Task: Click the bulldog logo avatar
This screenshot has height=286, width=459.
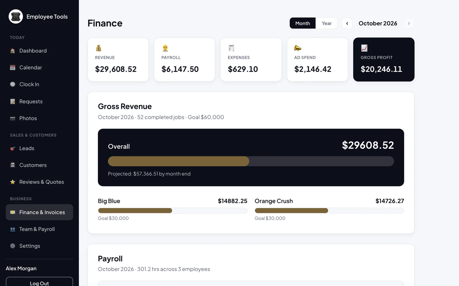Action: coord(16,17)
